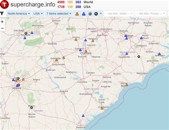
Task: Click orange triangle marker at Hickory
Action: 76,40
